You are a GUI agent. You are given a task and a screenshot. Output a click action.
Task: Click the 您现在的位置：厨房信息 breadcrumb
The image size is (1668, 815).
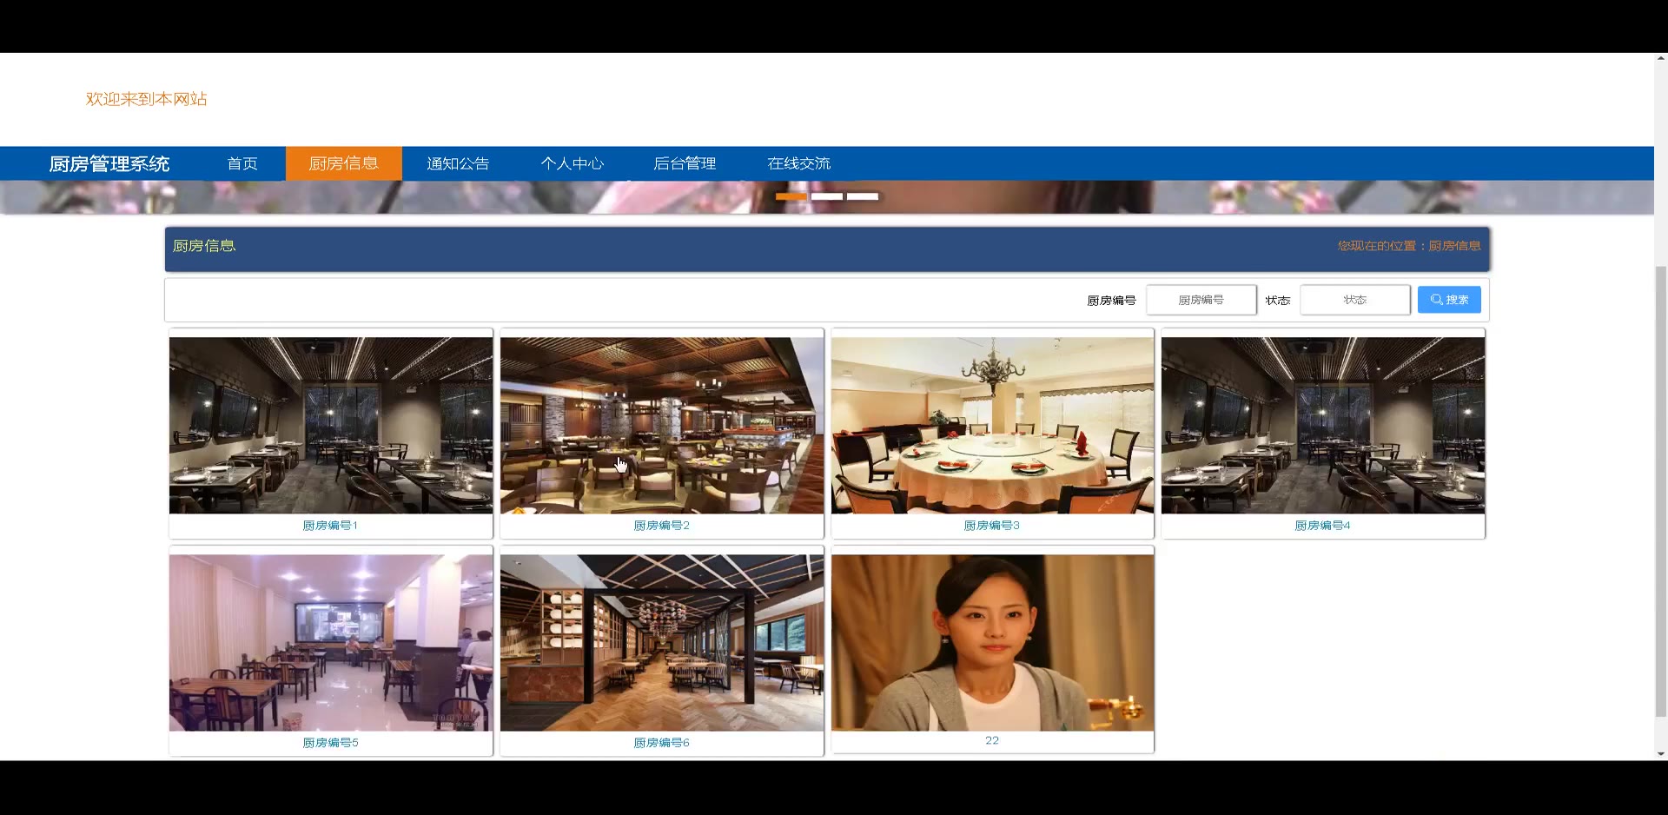click(1409, 246)
